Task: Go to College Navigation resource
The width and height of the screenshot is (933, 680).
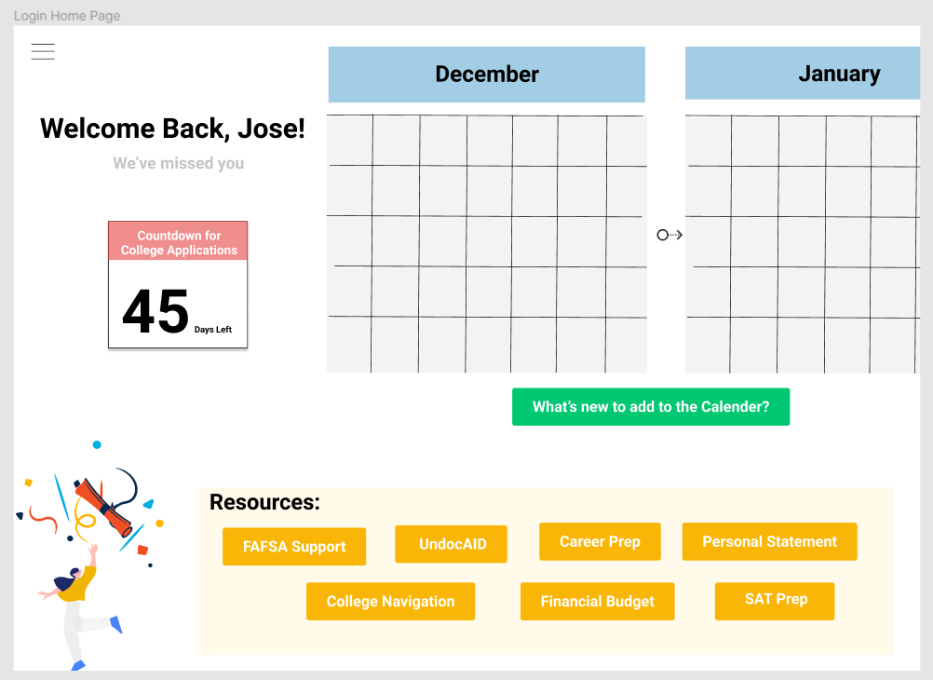Action: pyautogui.click(x=390, y=602)
